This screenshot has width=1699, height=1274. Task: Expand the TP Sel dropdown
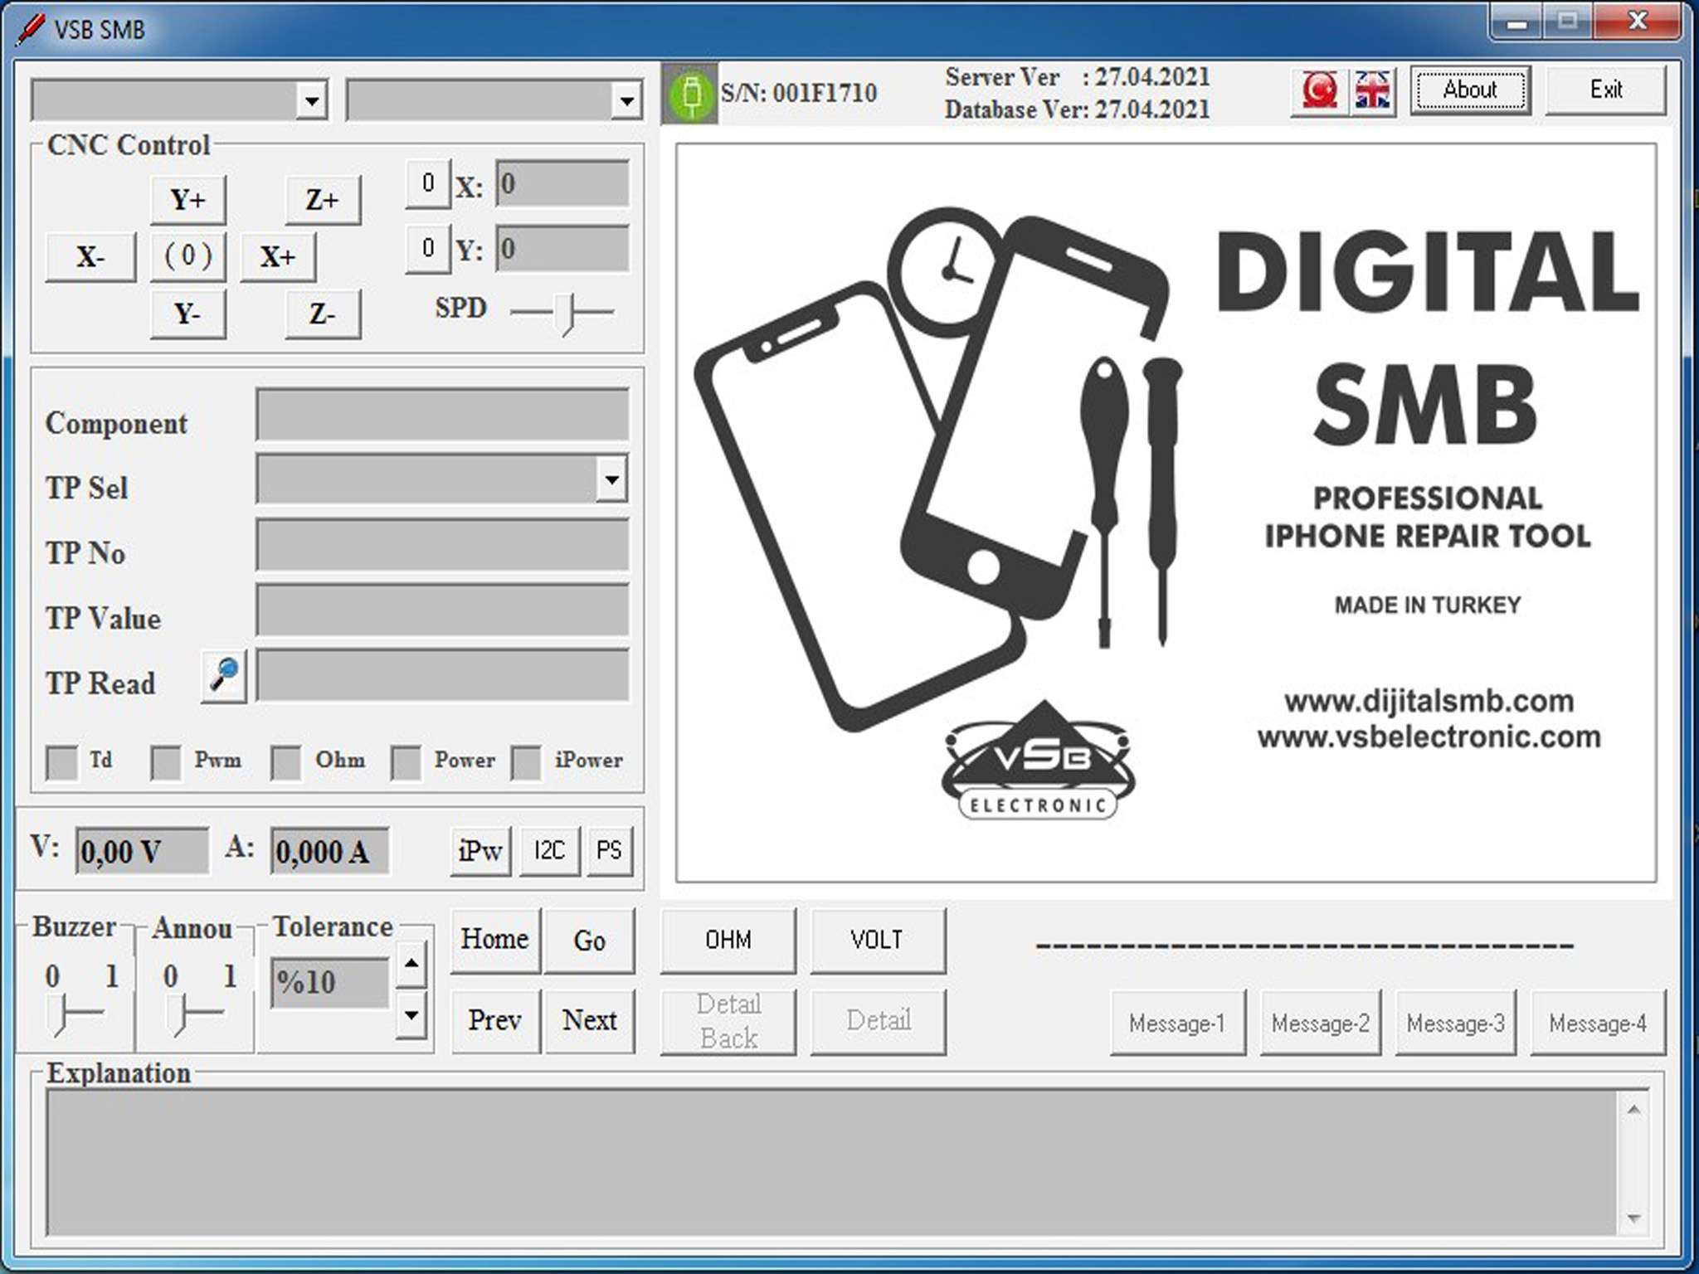(611, 479)
